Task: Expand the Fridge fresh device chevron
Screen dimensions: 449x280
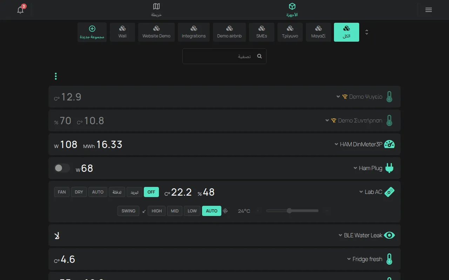Action: tap(349, 259)
